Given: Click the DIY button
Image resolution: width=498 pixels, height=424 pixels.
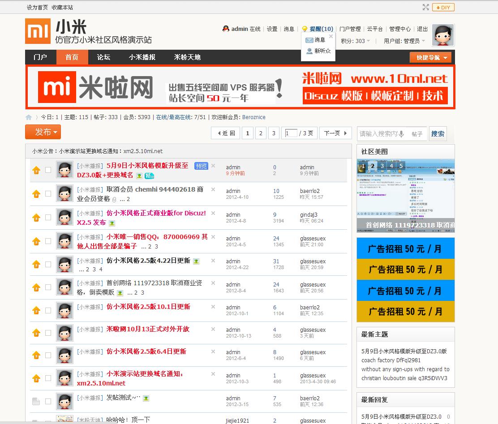Looking at the screenshot, I should (x=443, y=7).
